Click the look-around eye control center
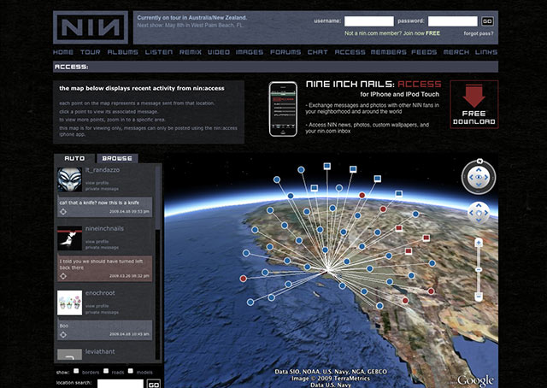This screenshot has width=547, height=388. point(479,177)
